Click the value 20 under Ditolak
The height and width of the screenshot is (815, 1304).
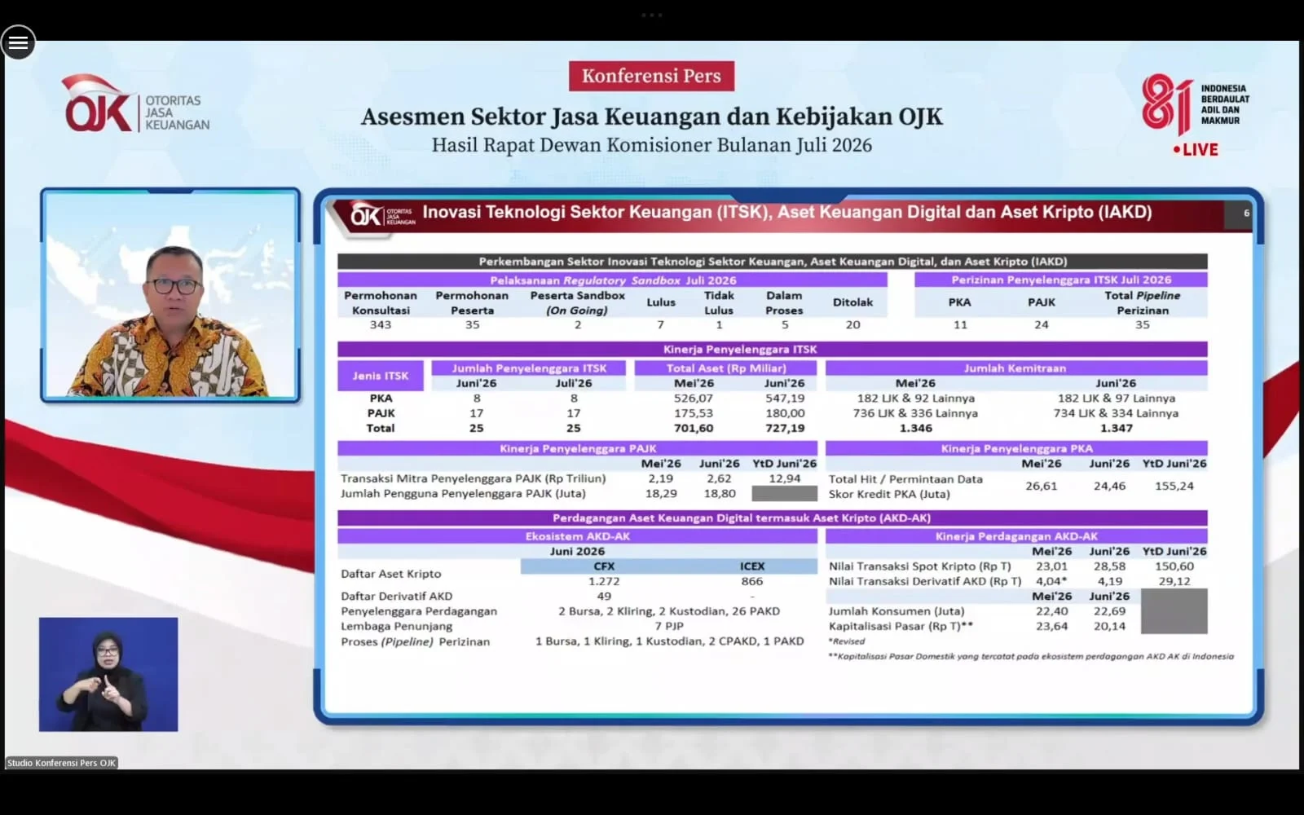(853, 324)
